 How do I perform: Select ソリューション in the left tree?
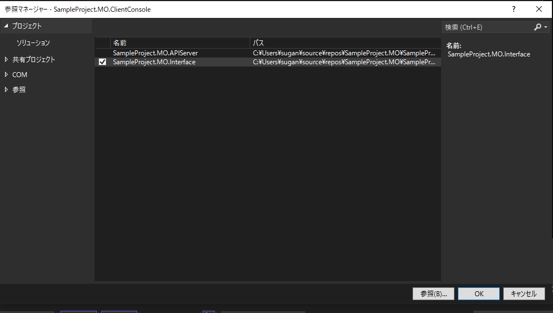coord(33,42)
